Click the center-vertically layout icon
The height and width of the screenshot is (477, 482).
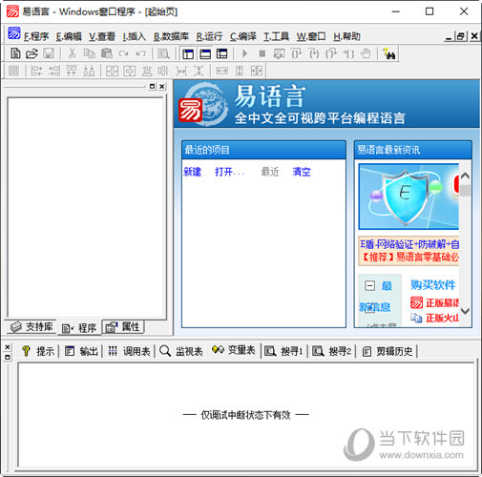pos(129,71)
